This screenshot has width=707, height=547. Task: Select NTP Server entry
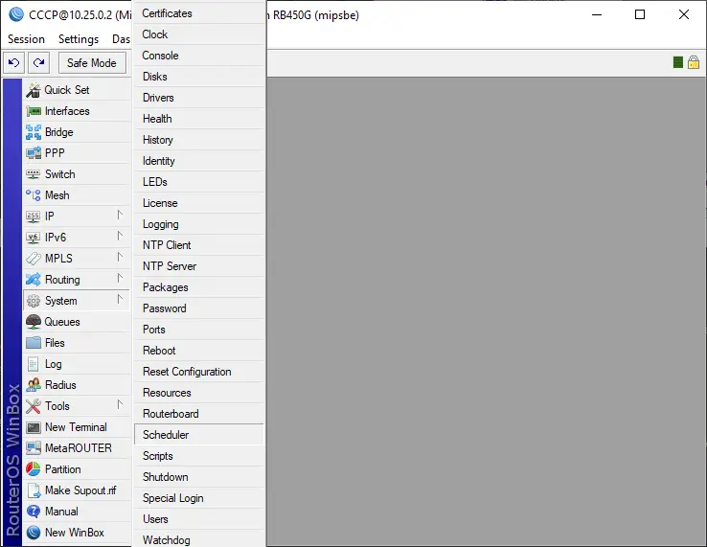[199, 266]
